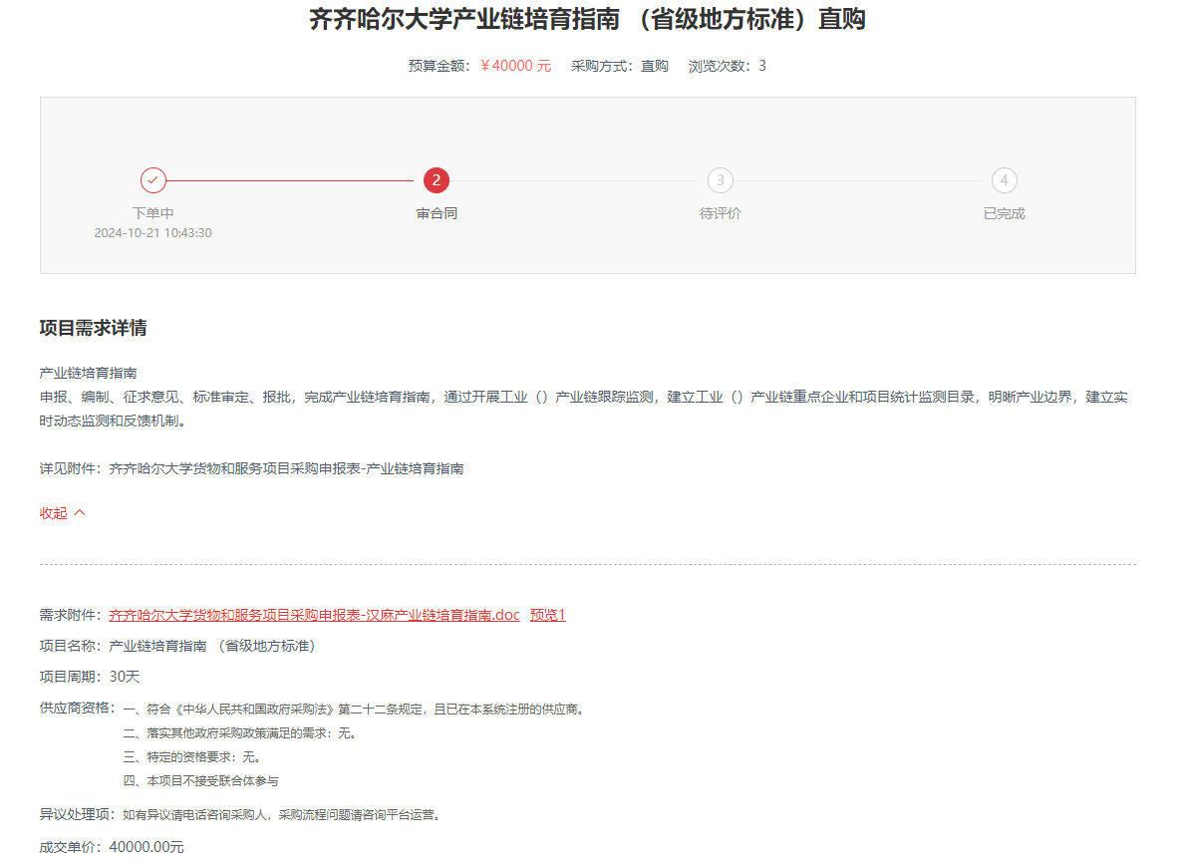
Task: Open the 汉麻产业链培育指南.doc attachment link
Action: (314, 615)
